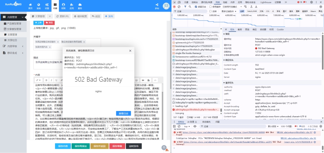Expand DevTools more tabs chevron
The height and width of the screenshot is (153, 324).
click(x=286, y=2)
